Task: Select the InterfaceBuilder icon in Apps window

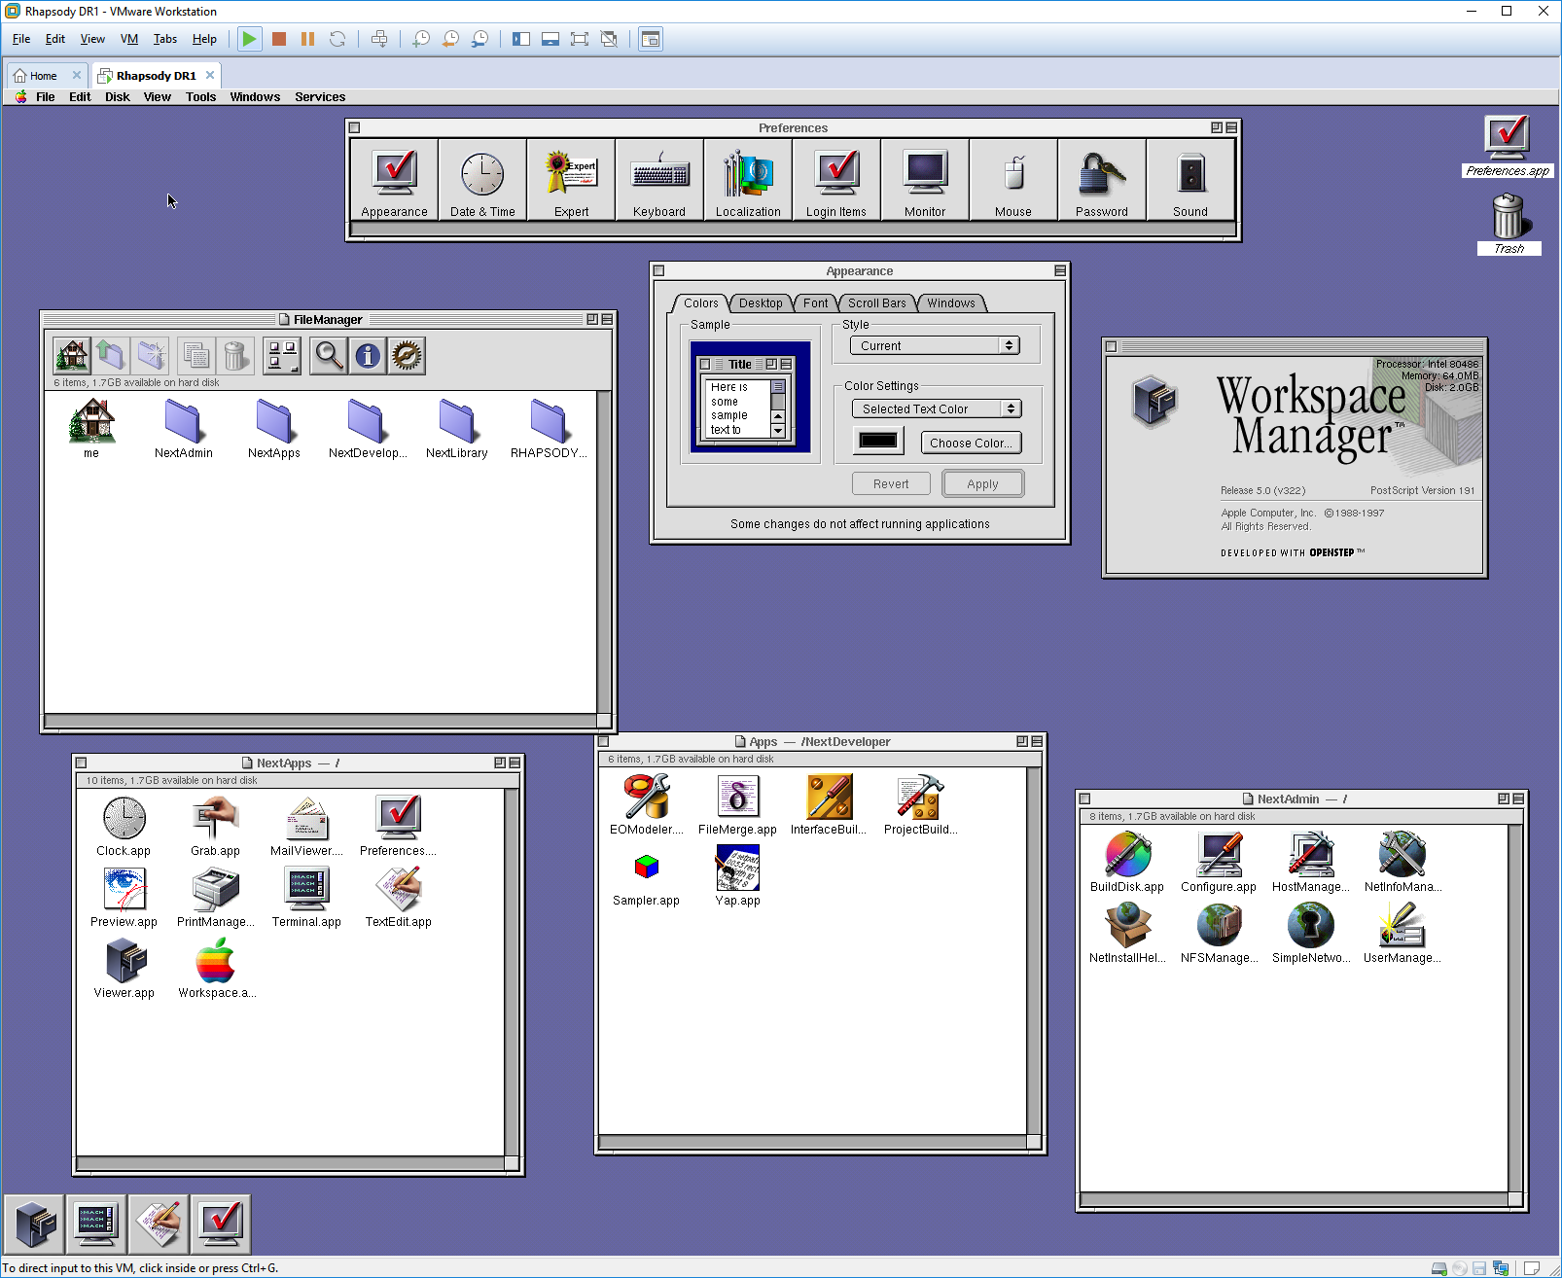Action: click(829, 804)
